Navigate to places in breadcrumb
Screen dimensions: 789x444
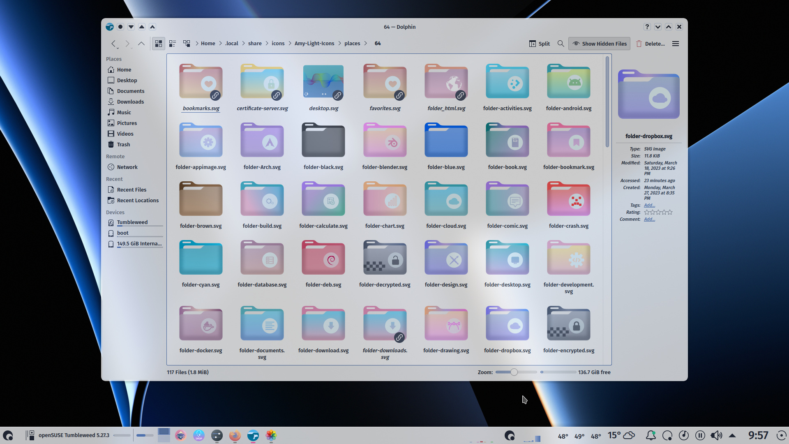352,44
